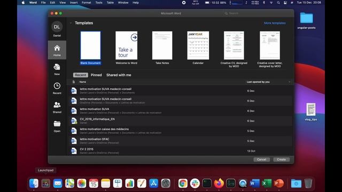342x192 pixels.
Task: Open Photos from the dock
Action: pos(82,183)
